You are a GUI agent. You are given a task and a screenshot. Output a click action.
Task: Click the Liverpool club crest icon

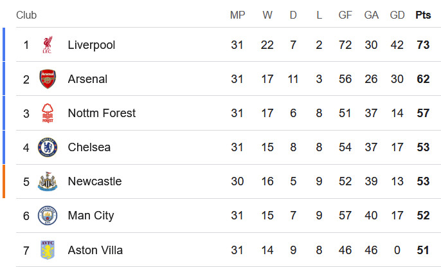(48, 45)
